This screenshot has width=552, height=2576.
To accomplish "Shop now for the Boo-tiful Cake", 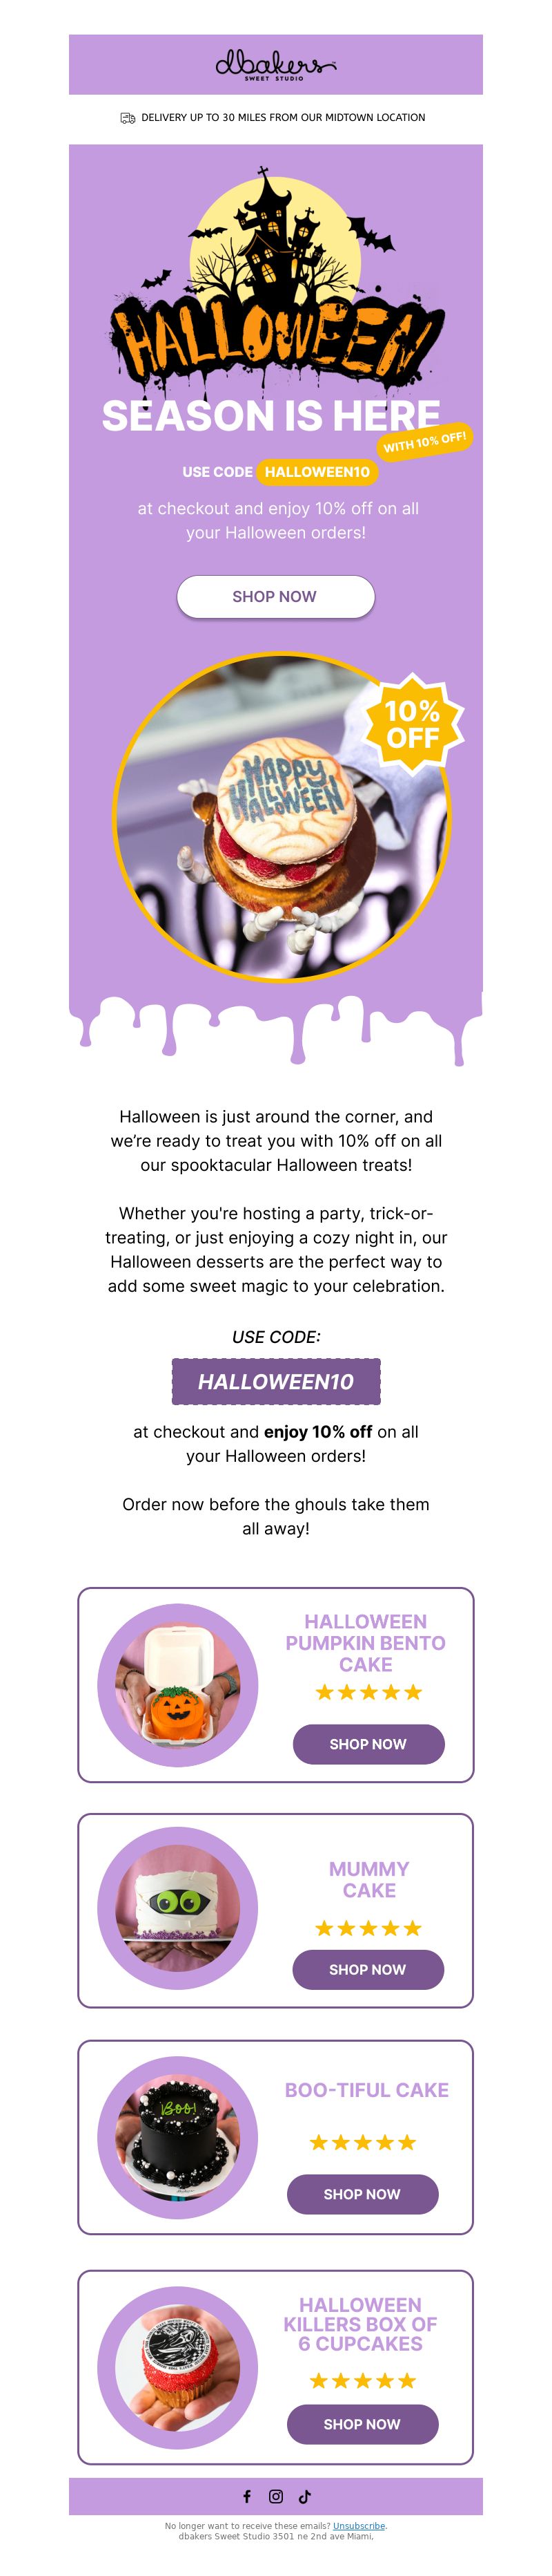I will pyautogui.click(x=362, y=2193).
